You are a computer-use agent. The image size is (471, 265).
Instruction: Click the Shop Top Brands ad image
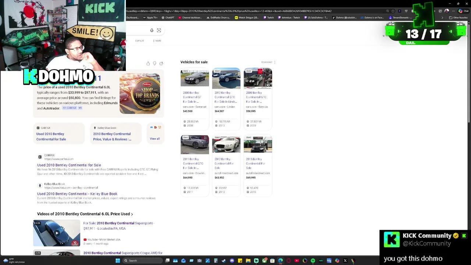coord(139,93)
